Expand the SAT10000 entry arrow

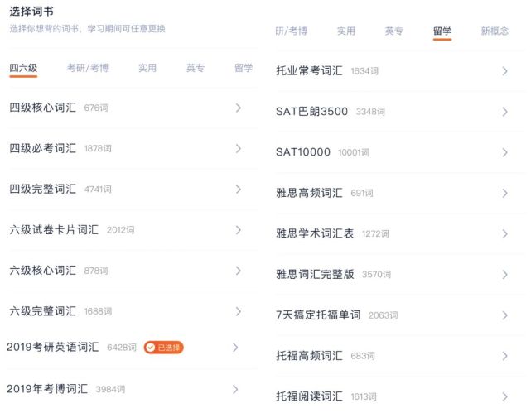coord(504,152)
